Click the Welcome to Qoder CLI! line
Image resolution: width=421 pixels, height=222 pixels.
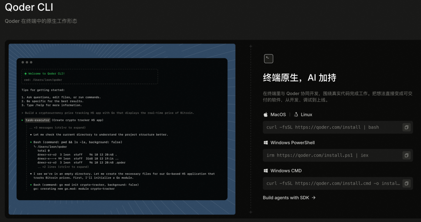coord(46,74)
